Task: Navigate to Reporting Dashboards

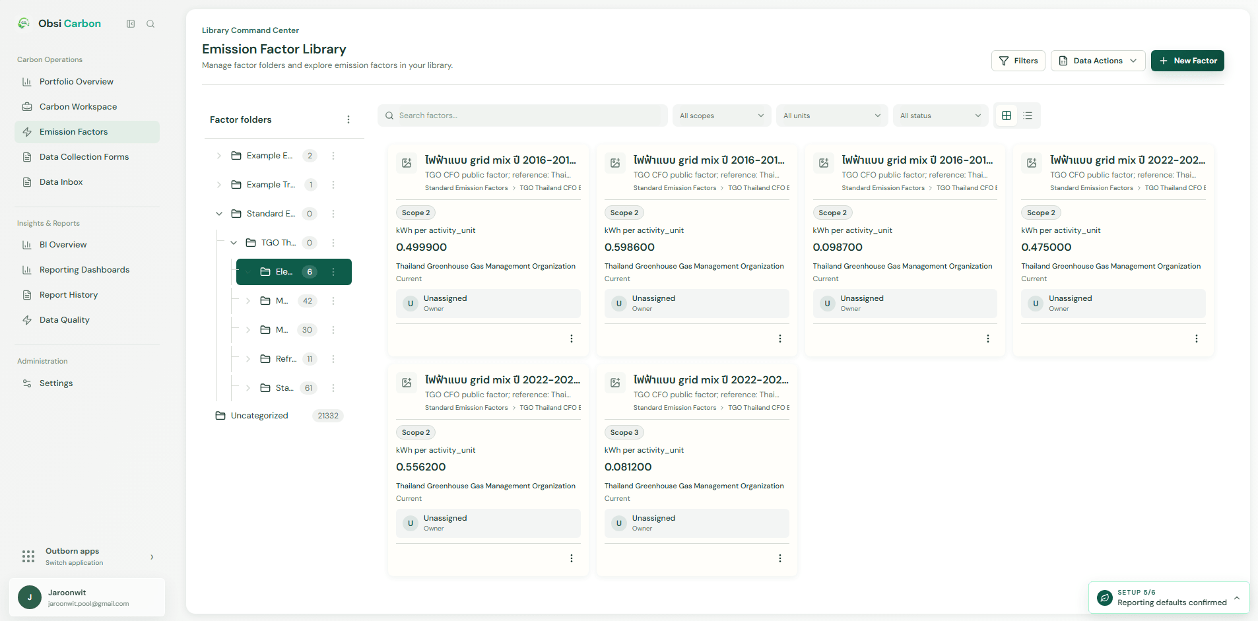Action: pos(87,270)
